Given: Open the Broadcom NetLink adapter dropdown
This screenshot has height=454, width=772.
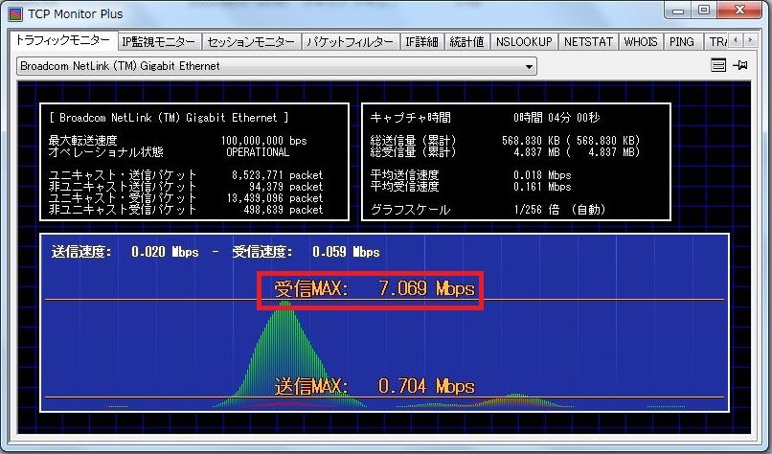Looking at the screenshot, I should [x=277, y=66].
